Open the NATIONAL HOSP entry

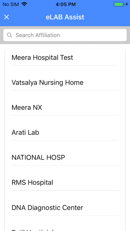point(65,158)
